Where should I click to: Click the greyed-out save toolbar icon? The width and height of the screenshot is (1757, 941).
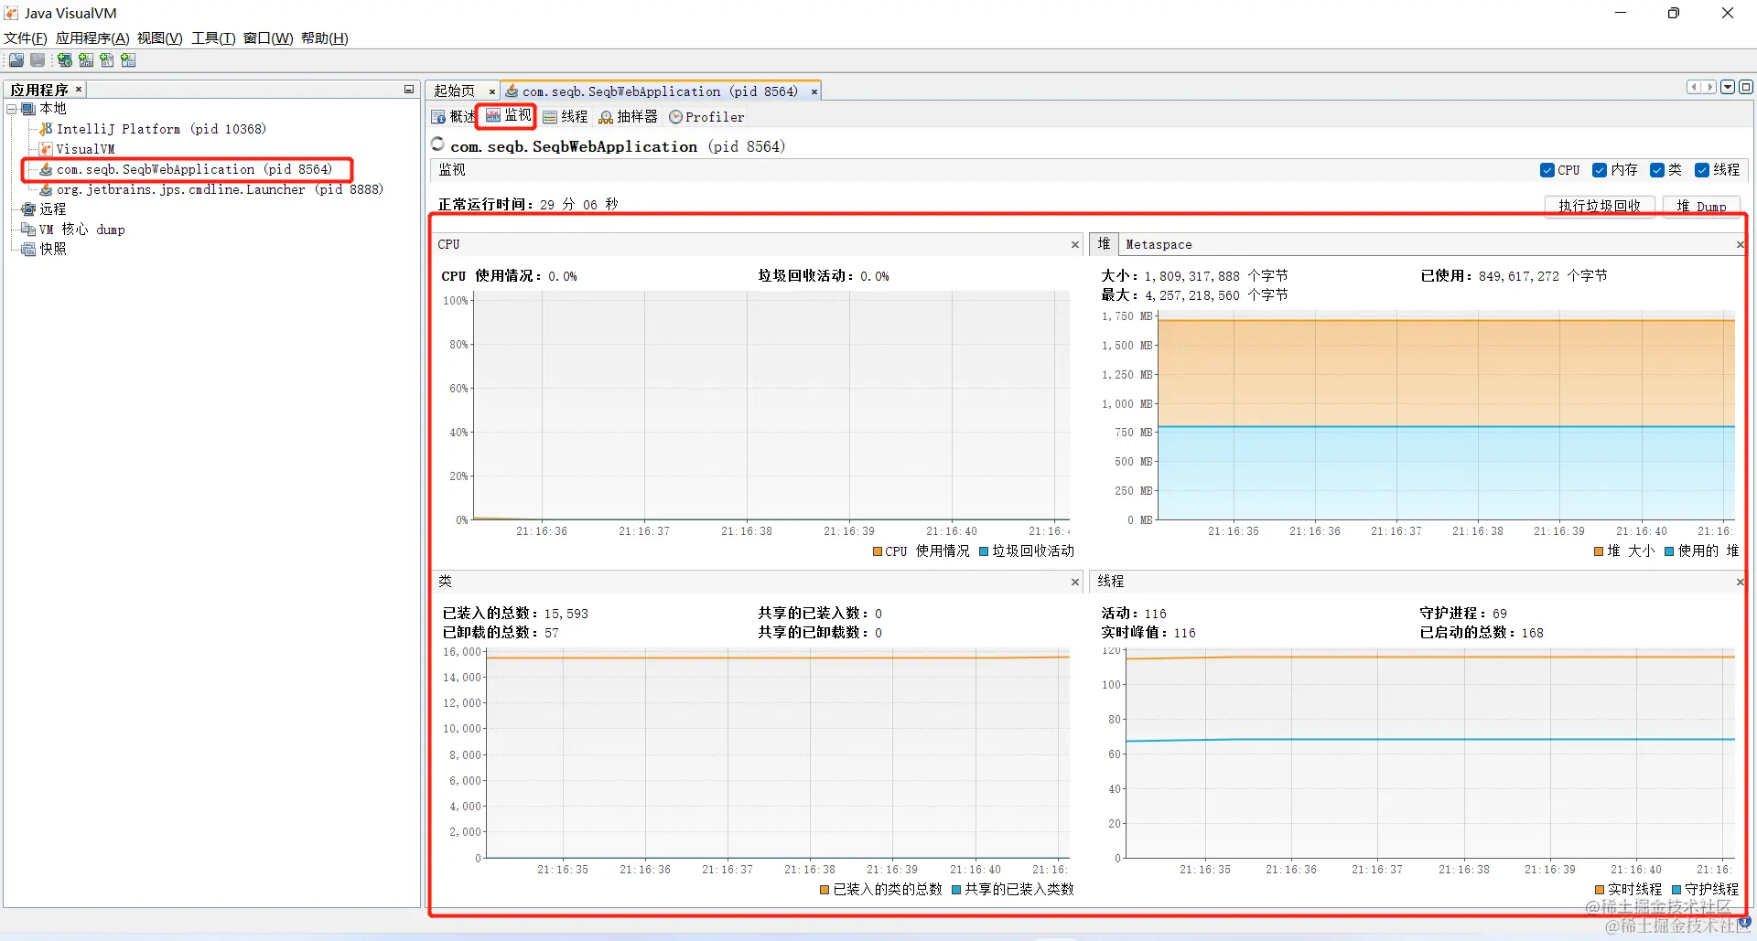(38, 60)
